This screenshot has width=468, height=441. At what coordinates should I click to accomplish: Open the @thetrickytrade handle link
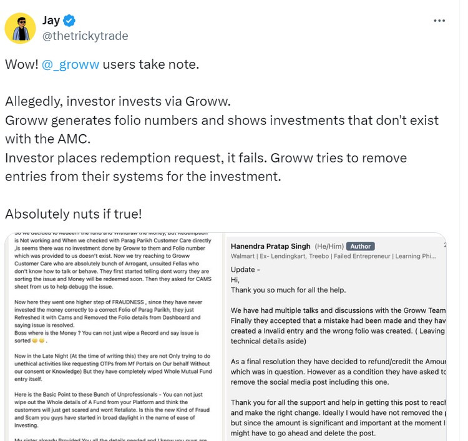tap(85, 36)
